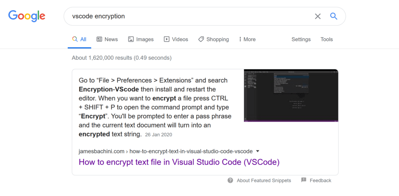Click the All tab magnifier icon
Screen dimensions: 399x196
coord(75,39)
